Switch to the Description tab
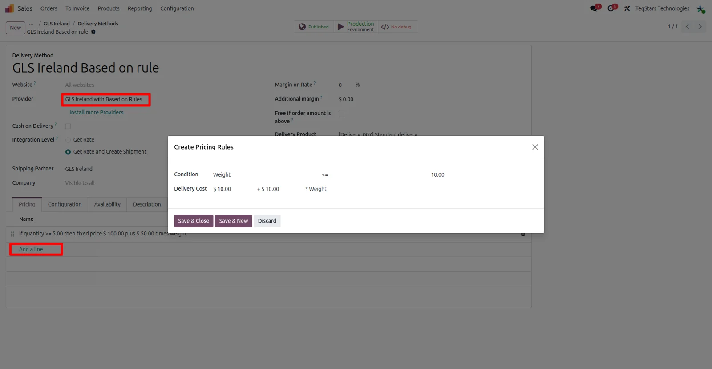712x369 pixels. click(x=147, y=204)
